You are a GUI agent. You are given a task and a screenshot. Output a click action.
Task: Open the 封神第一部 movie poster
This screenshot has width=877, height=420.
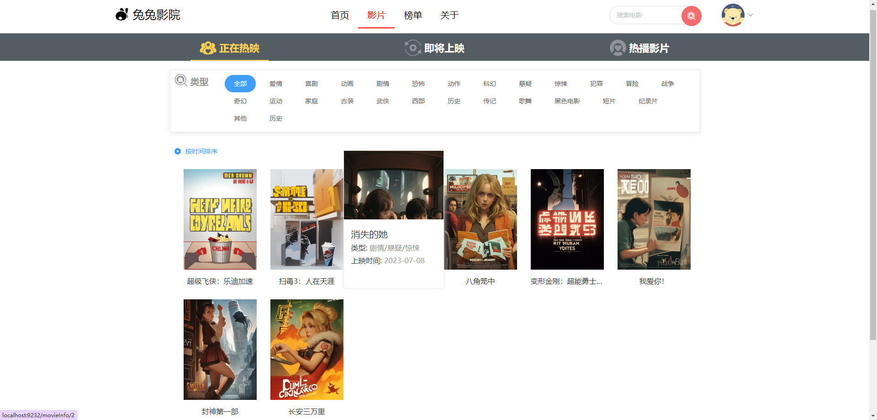tap(220, 350)
